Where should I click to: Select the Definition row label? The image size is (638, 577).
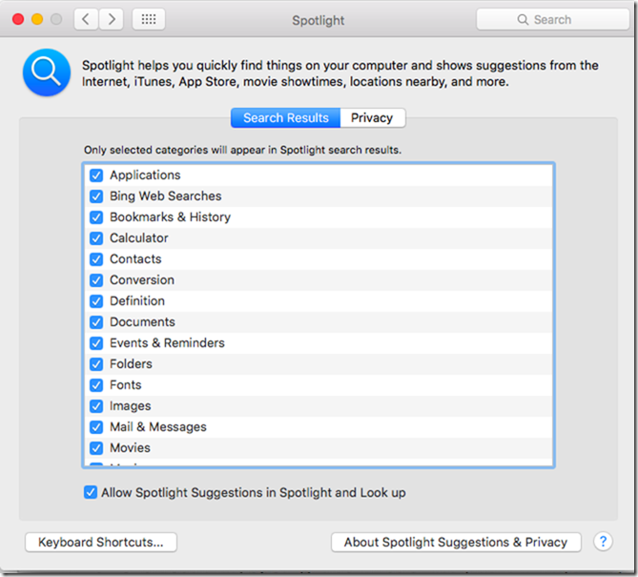click(x=137, y=300)
